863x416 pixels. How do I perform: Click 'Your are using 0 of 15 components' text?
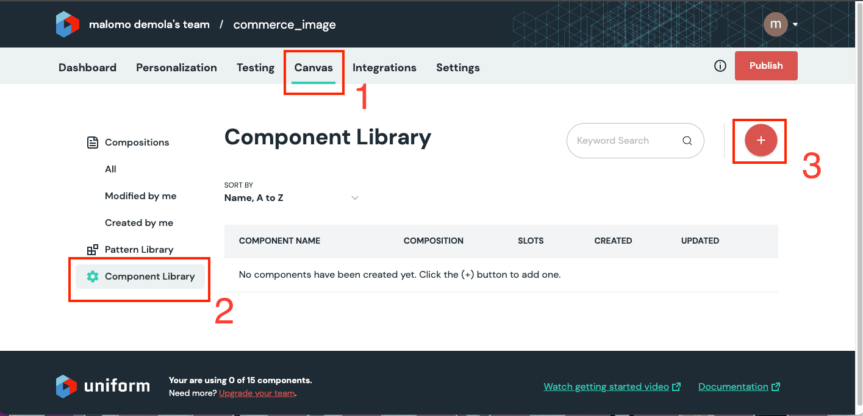tap(240, 380)
